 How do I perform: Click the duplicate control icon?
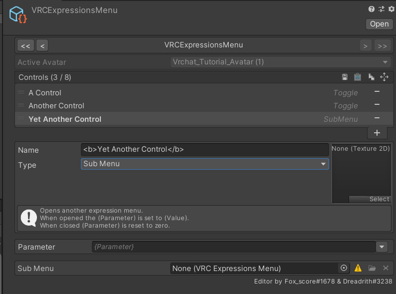tap(371, 77)
